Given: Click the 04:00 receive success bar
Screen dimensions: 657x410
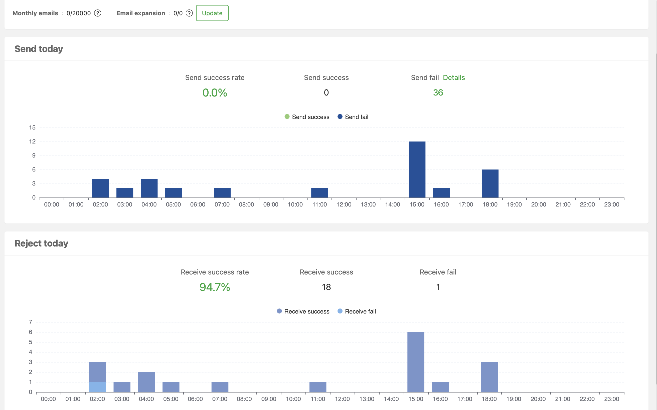Looking at the screenshot, I should 146,382.
